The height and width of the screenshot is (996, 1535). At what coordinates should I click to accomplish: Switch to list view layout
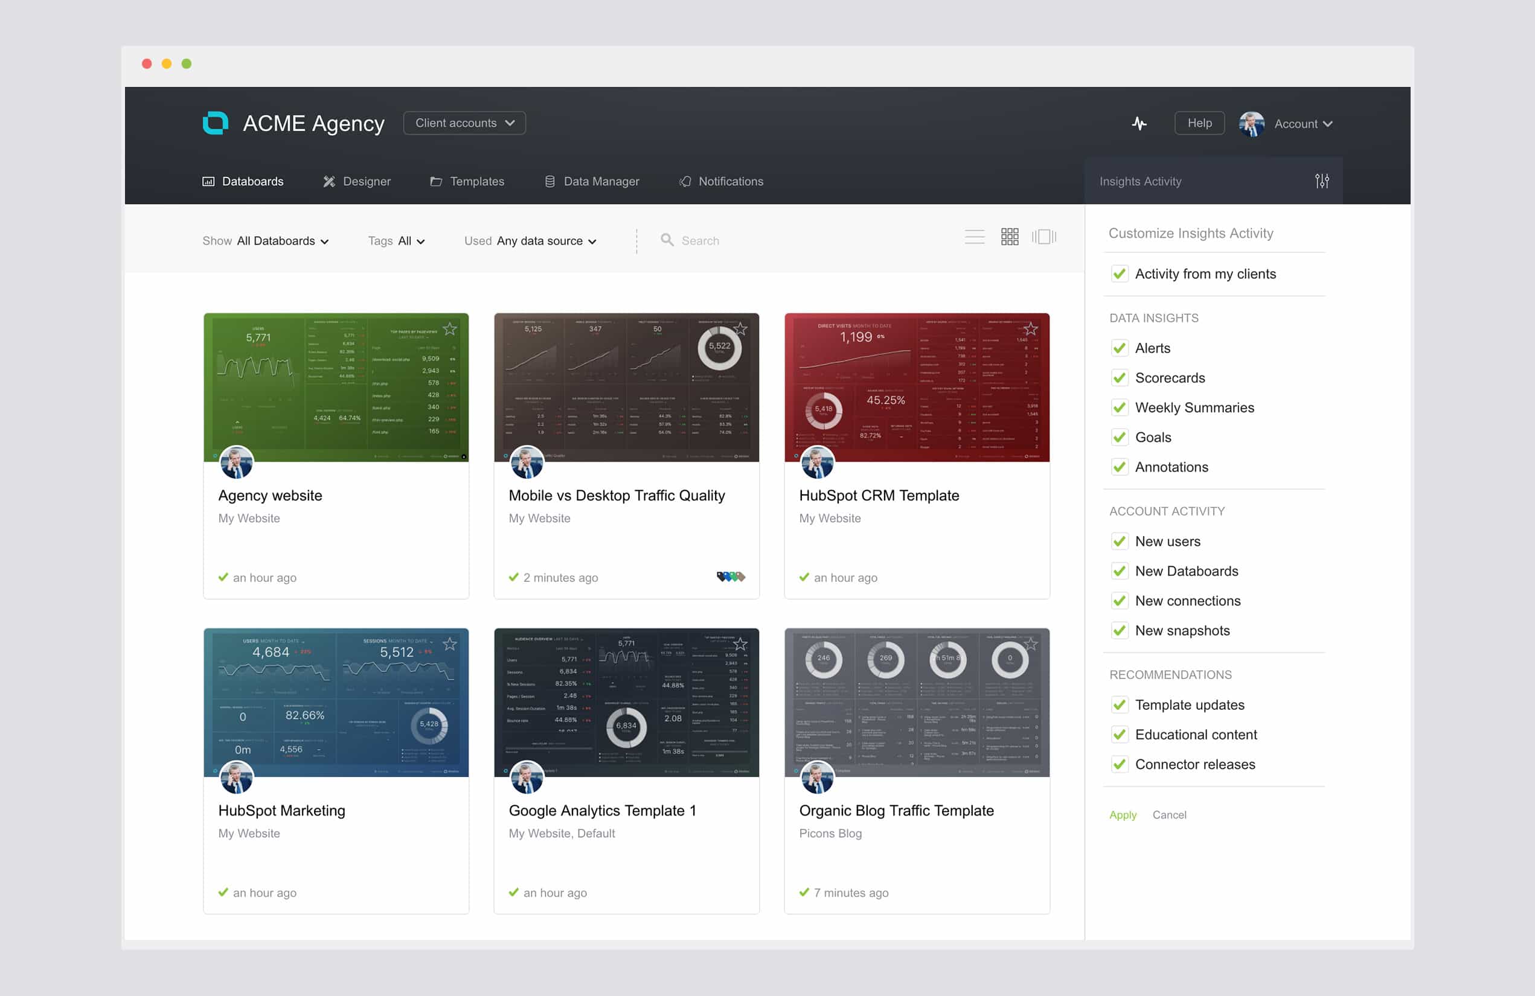pyautogui.click(x=974, y=237)
